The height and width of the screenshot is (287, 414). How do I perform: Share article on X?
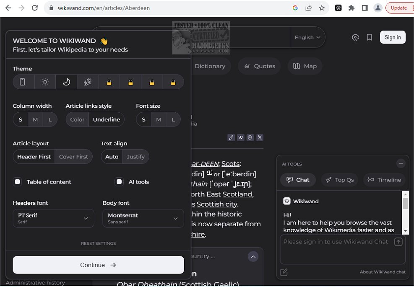260,137
